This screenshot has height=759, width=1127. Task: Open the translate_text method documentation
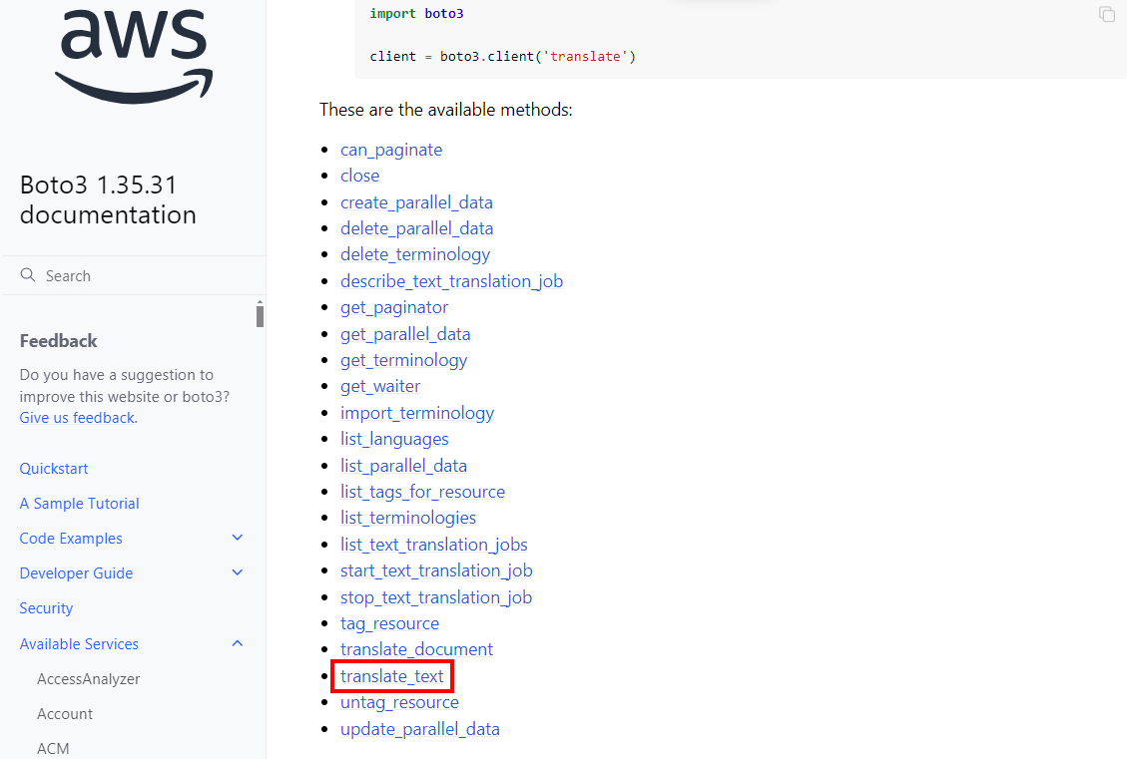pos(391,675)
